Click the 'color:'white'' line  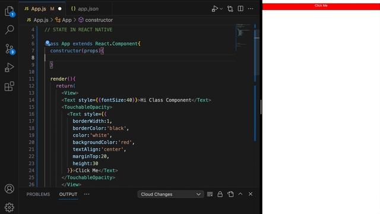[x=93, y=135]
